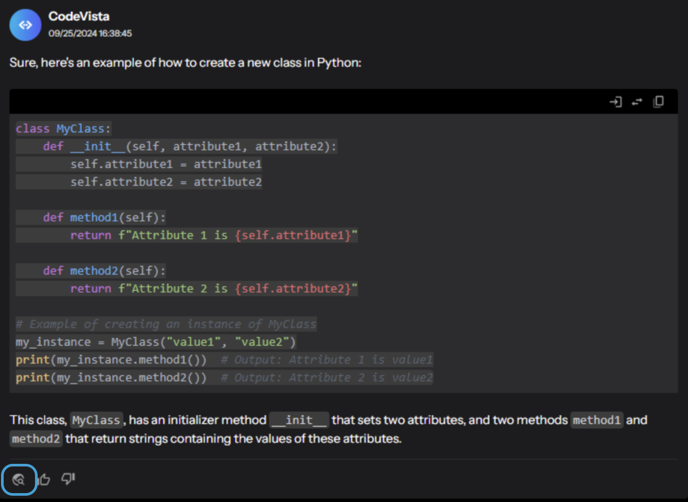This screenshot has height=502, width=688.
Task: Click the 'print(my_instance.method1())' line
Action: (224, 360)
